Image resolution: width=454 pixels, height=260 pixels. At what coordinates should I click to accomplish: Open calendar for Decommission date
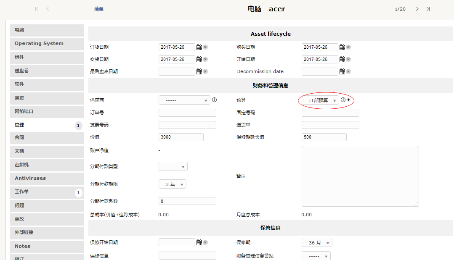[342, 71]
